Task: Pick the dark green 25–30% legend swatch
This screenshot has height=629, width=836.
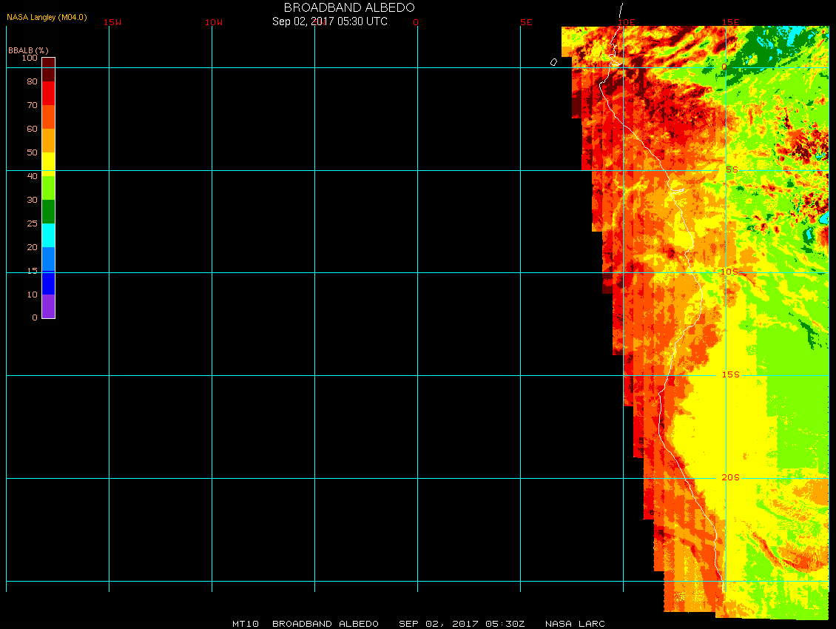Action: tap(48, 212)
